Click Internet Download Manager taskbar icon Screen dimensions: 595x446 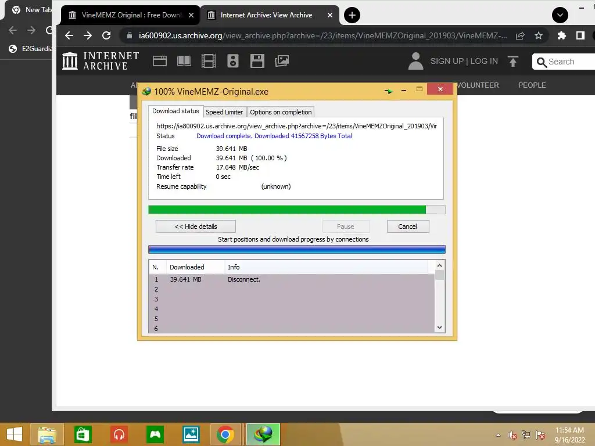click(263, 434)
